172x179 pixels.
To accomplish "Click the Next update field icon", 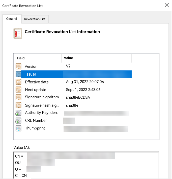I will point(18,90).
